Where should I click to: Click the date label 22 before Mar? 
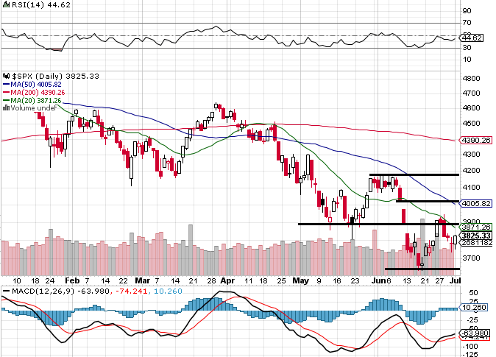click(123, 280)
